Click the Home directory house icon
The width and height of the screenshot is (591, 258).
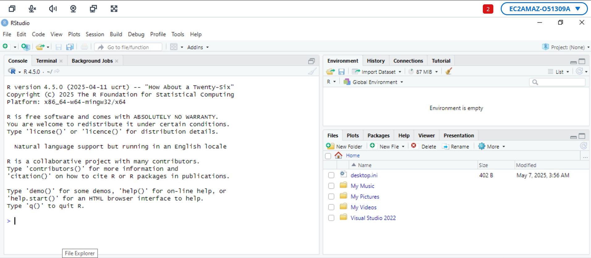point(338,155)
